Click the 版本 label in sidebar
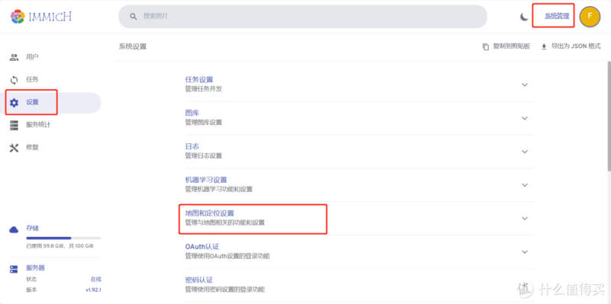This screenshot has width=611, height=304. click(31, 290)
